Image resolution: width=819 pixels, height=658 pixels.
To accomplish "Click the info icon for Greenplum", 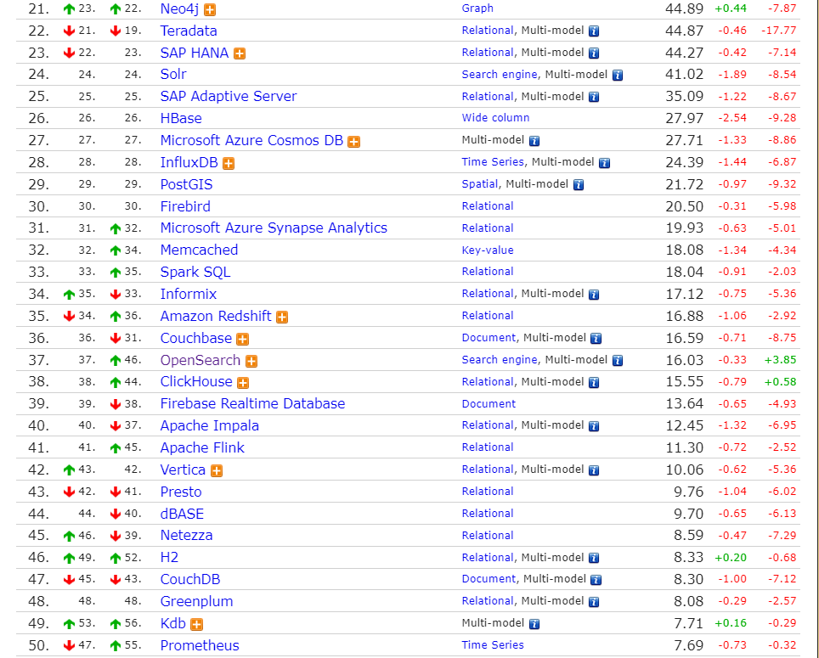I will tap(594, 602).
